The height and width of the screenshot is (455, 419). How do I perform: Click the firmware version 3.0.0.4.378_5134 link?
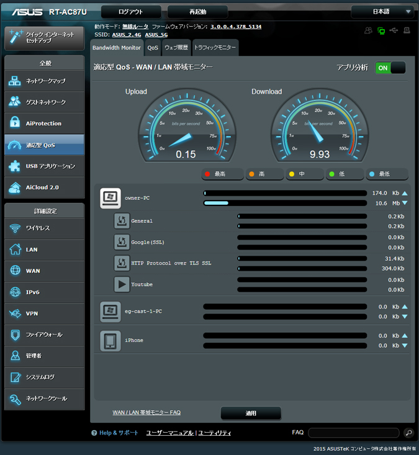click(236, 27)
